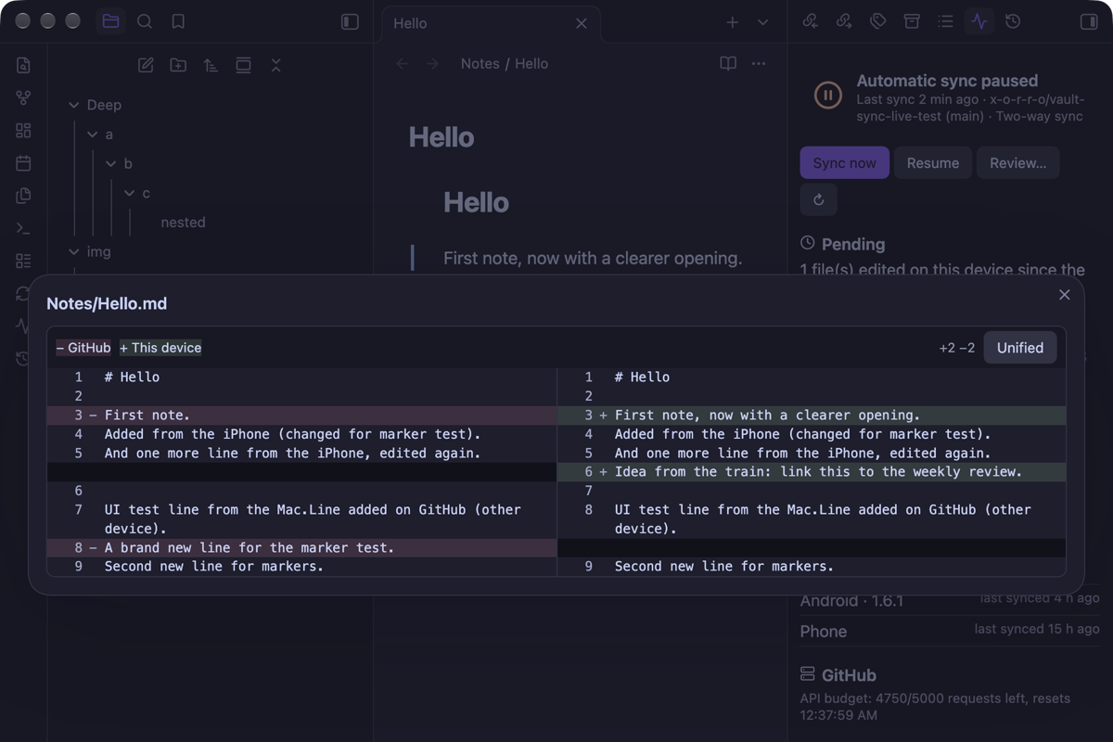Select removed line "A brand new line for the marker test."
The image size is (1113, 742).
[x=301, y=548]
